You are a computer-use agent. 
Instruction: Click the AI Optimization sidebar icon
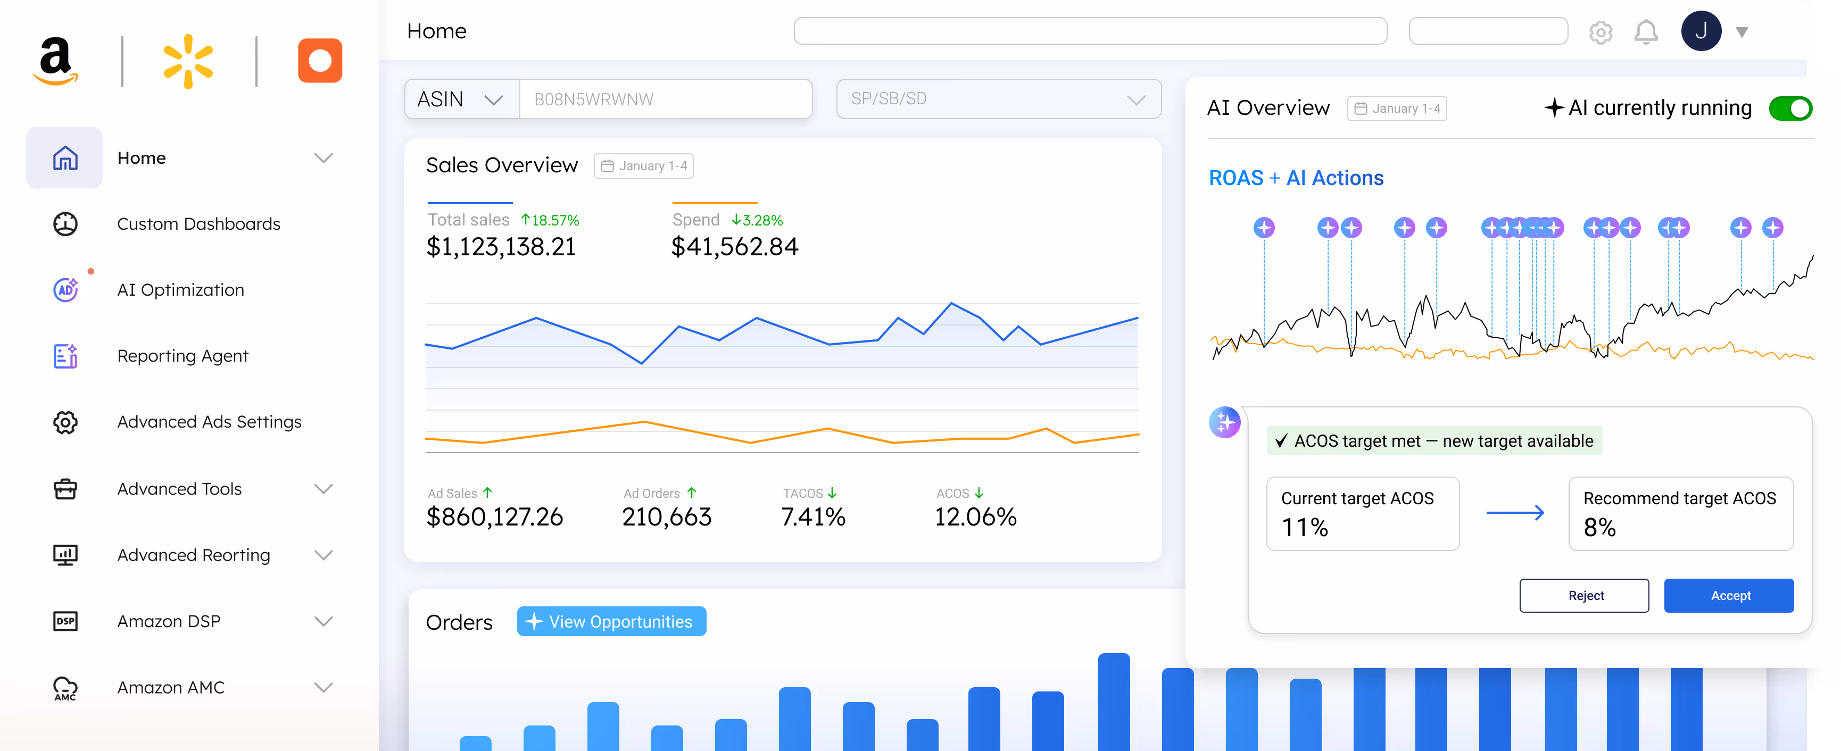(66, 289)
